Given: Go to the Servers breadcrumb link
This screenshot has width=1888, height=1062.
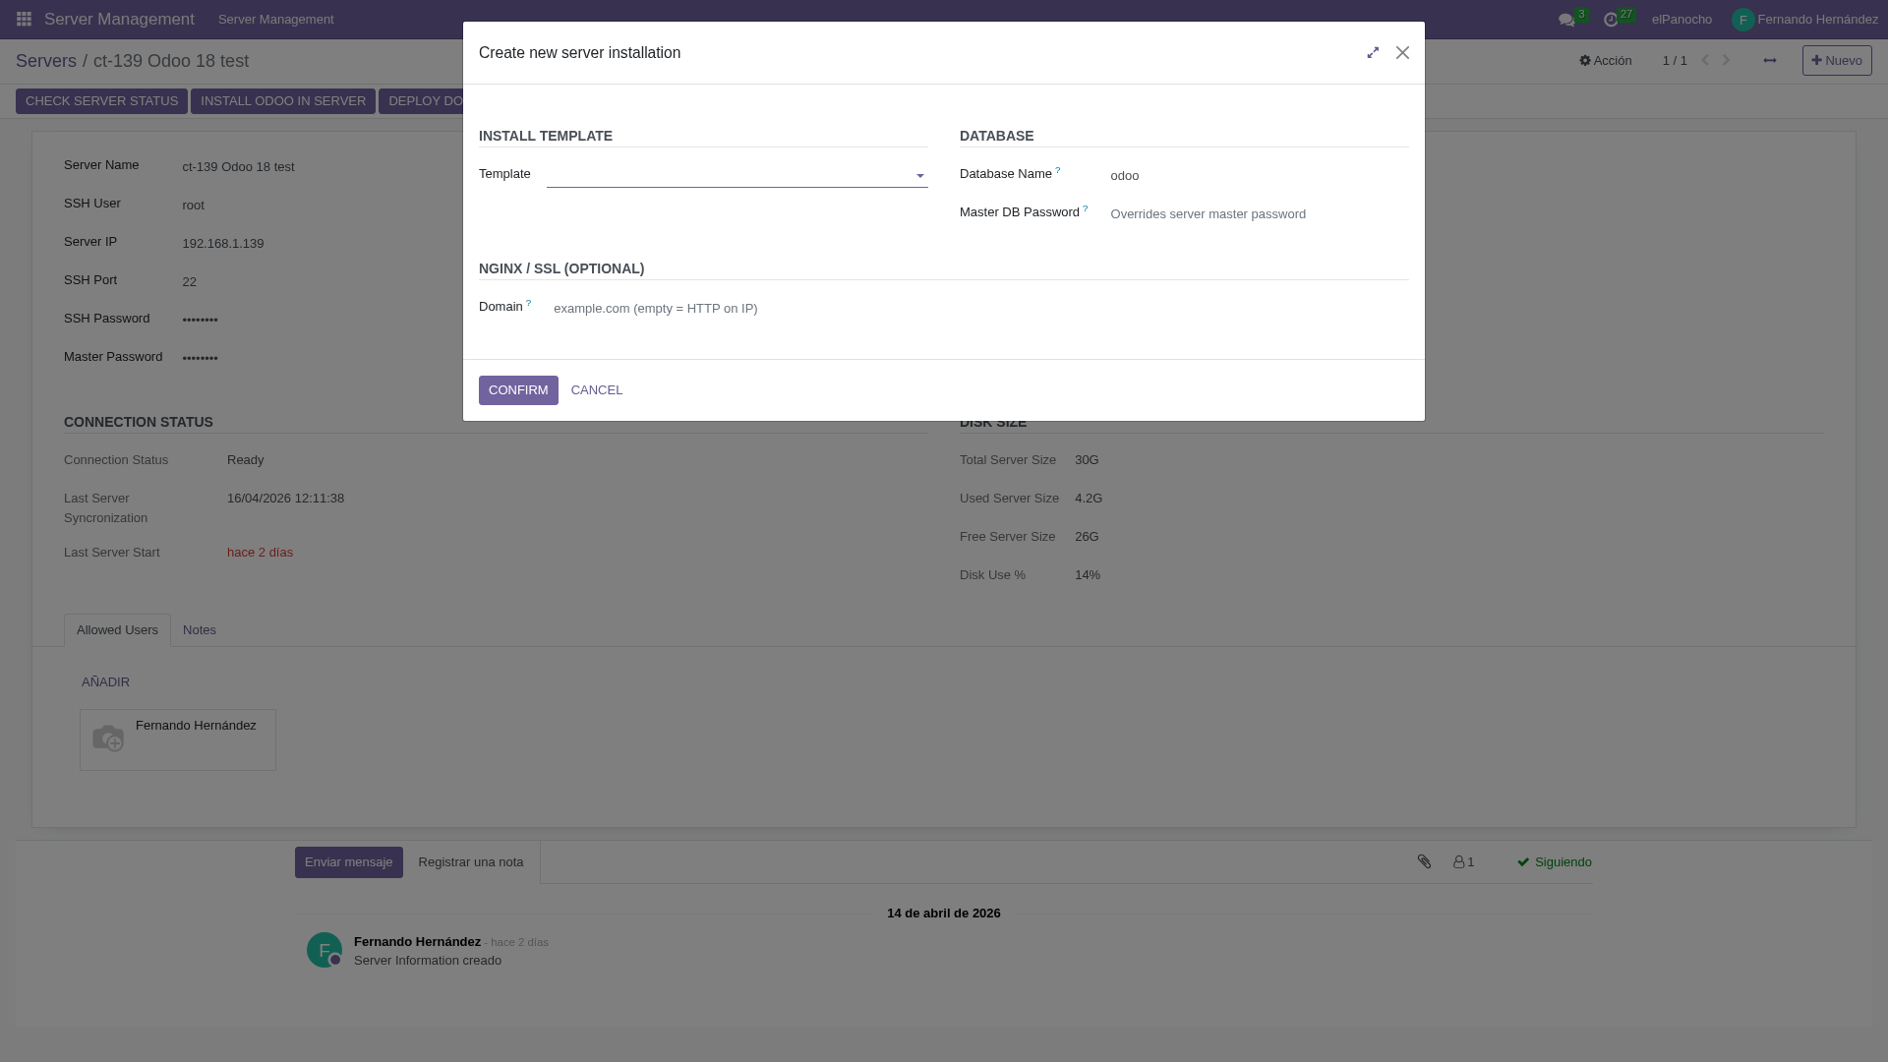Looking at the screenshot, I should [x=46, y=61].
